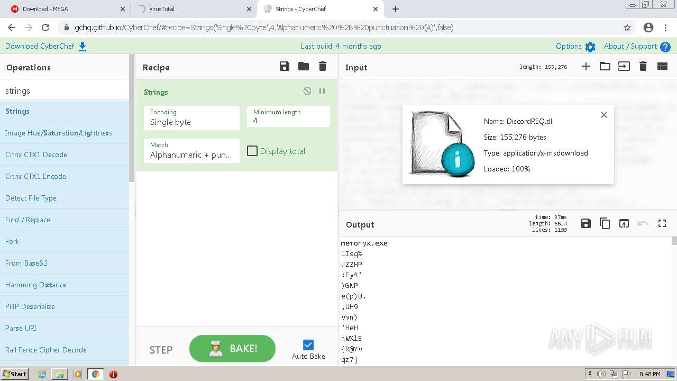Click the STEP button

tap(161, 350)
